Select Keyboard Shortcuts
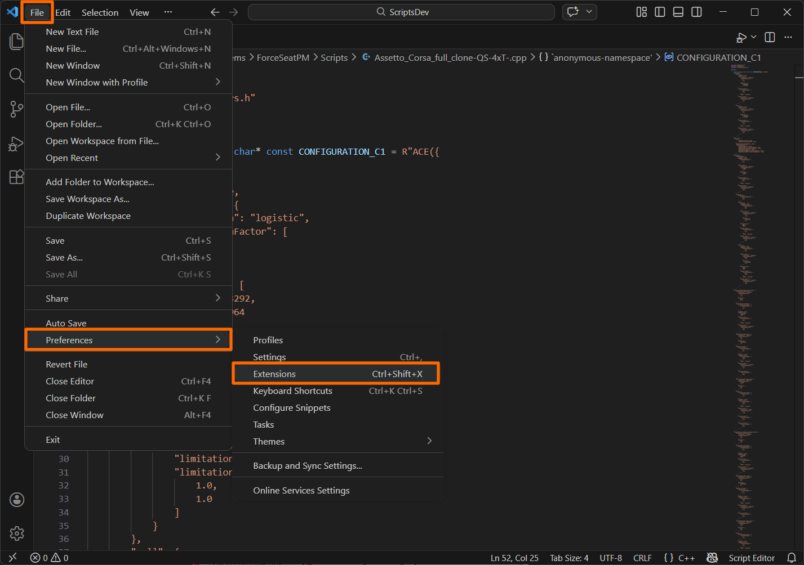The width and height of the screenshot is (804, 565). click(337, 391)
